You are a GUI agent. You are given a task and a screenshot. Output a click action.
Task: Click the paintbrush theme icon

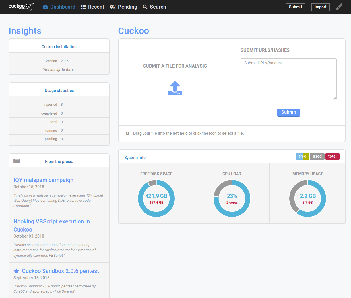click(x=339, y=7)
